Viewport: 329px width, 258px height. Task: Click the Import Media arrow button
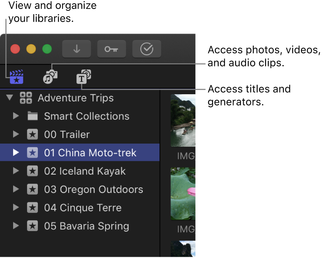click(x=76, y=49)
